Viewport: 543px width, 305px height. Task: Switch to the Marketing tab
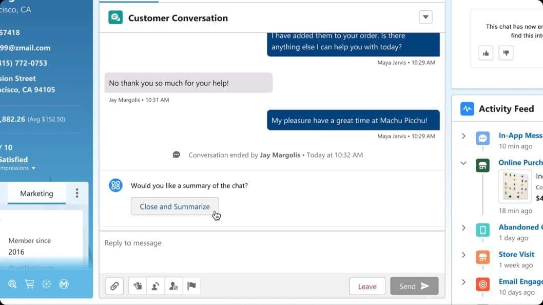pyautogui.click(x=36, y=194)
